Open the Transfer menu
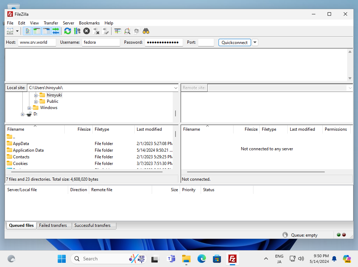The width and height of the screenshot is (358, 267). (x=51, y=23)
